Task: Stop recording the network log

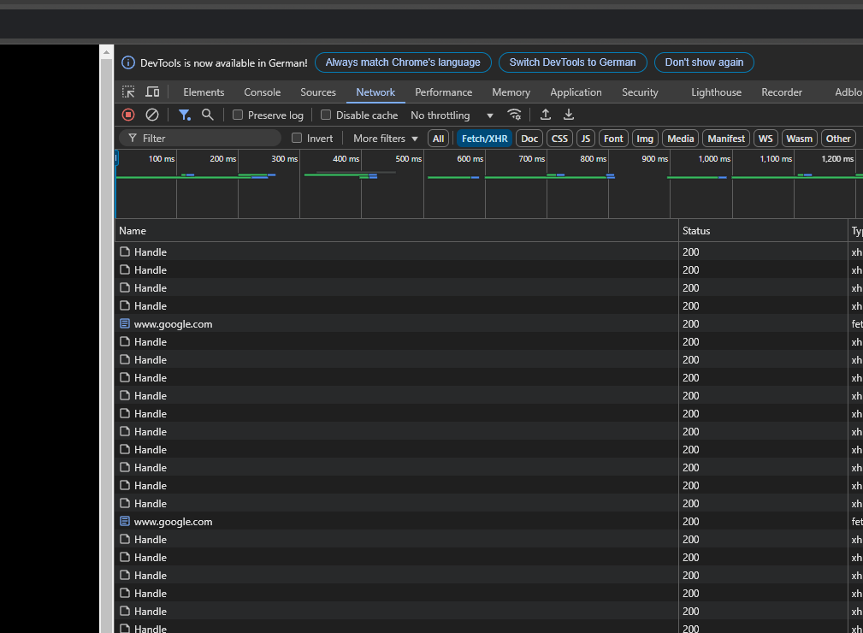Action: tap(128, 115)
